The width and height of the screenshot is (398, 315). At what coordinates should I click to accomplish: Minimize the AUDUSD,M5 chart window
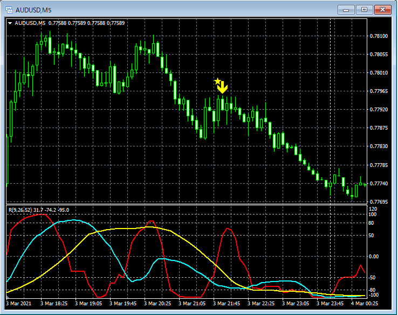(346, 10)
